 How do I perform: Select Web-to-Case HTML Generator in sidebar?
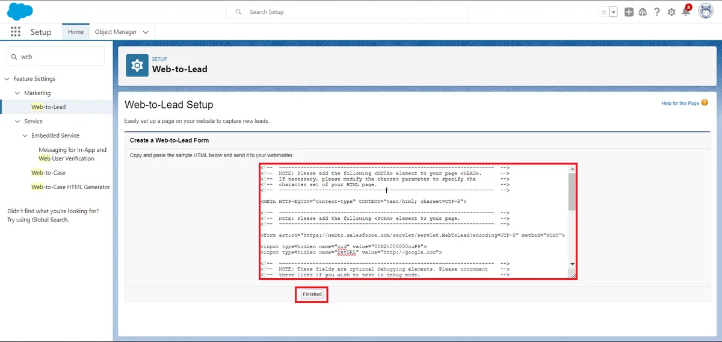pos(70,187)
